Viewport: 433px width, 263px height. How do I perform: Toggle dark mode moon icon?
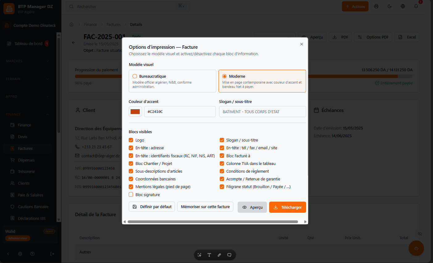tap(389, 6)
